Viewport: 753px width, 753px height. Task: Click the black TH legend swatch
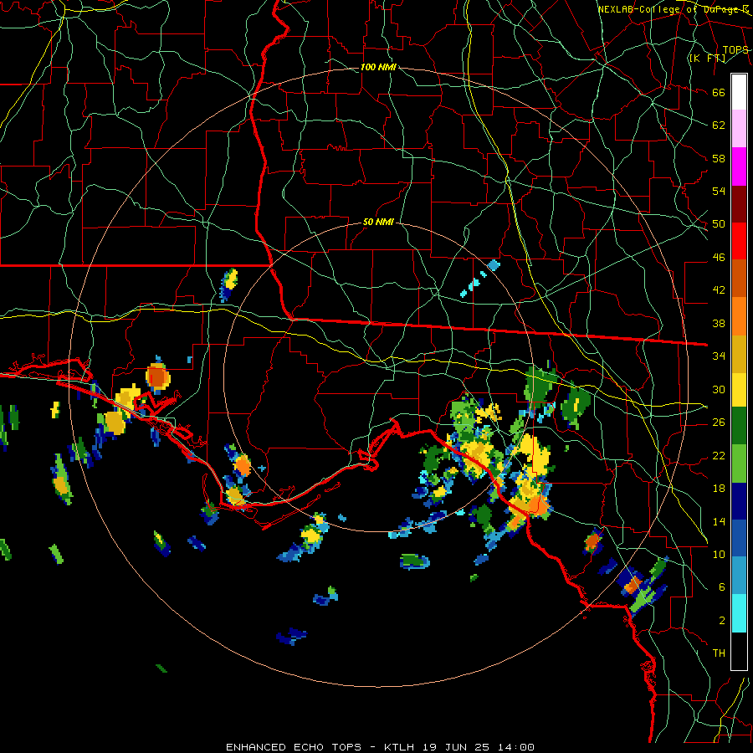tap(739, 651)
